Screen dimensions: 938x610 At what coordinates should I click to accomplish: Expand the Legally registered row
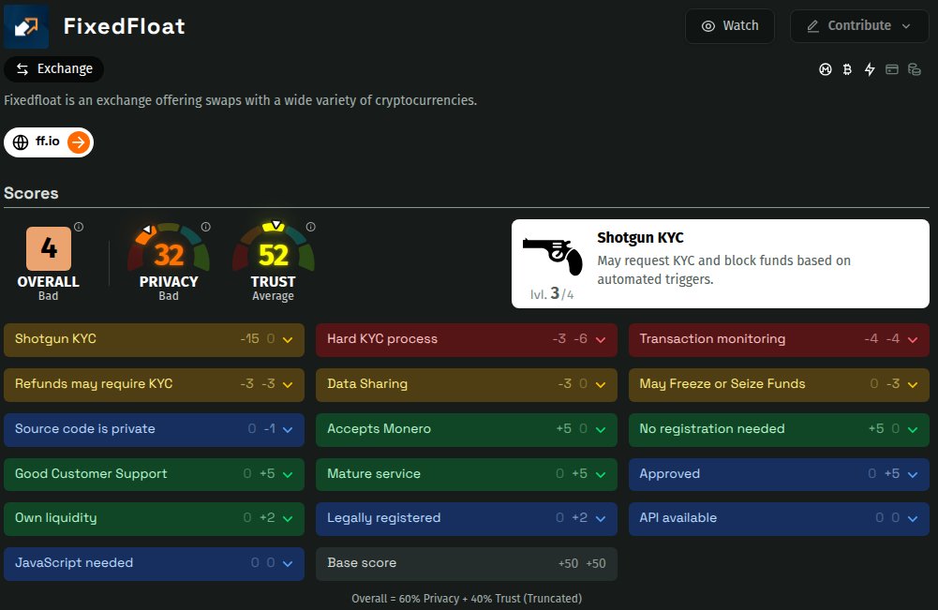[467, 518]
